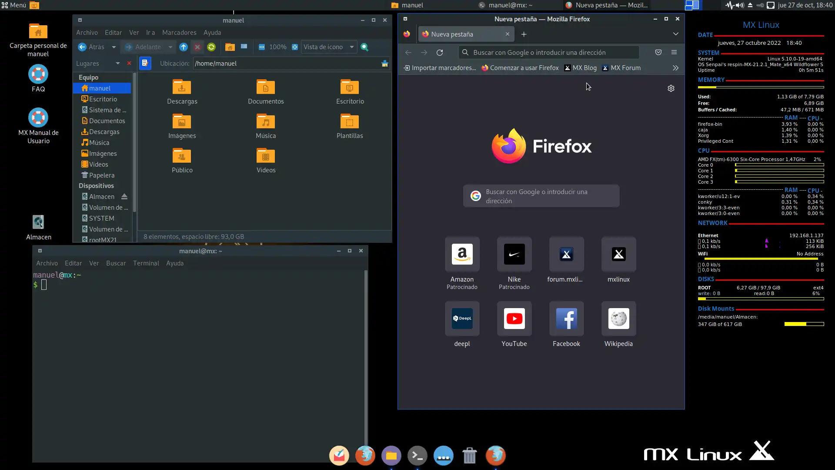Open the Firefox hamburger application menu
Viewport: 835px width, 470px height.
click(x=674, y=53)
